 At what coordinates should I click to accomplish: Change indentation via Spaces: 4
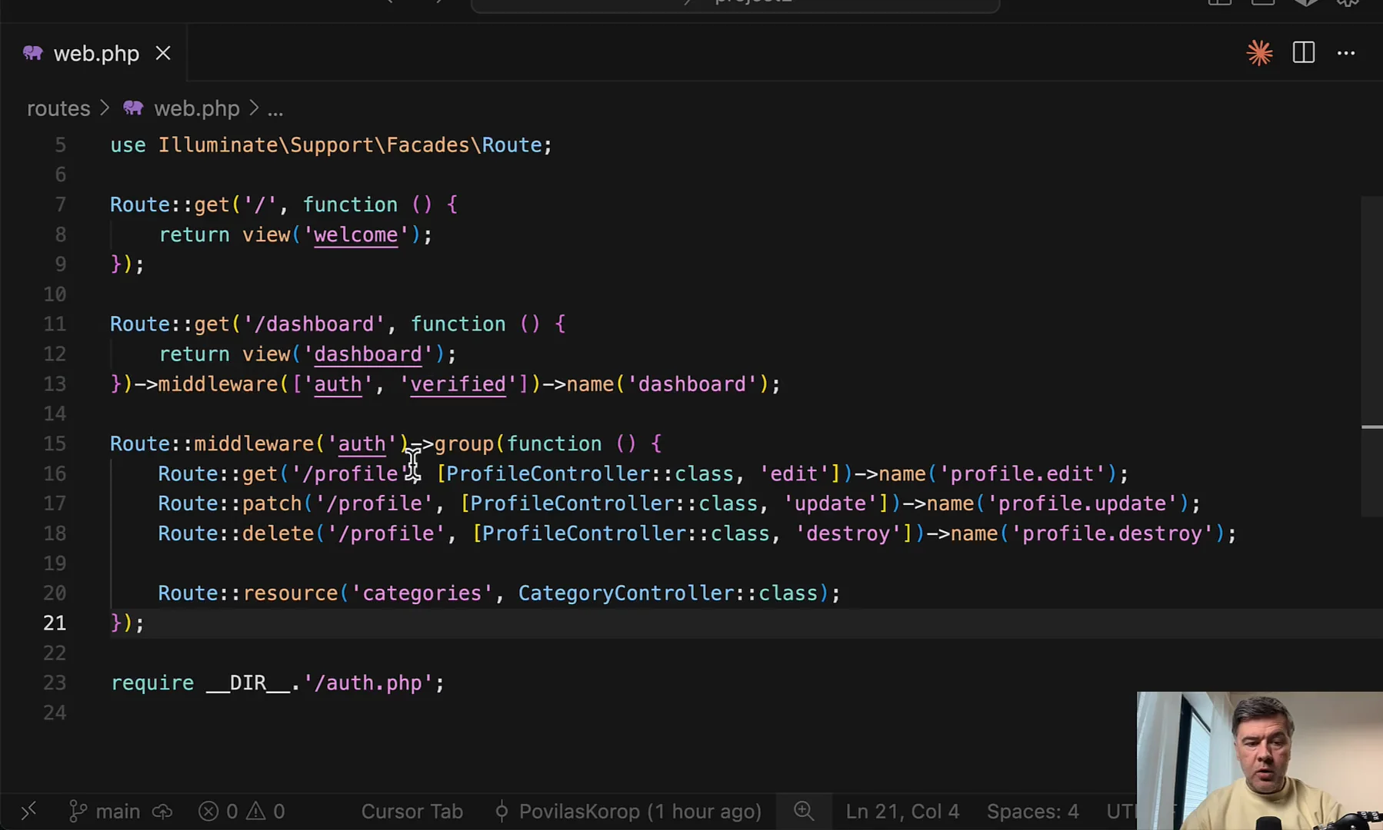coord(1032,811)
